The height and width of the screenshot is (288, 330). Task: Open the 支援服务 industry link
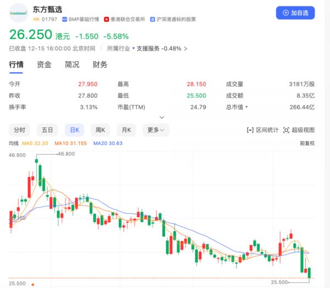[x=148, y=48]
